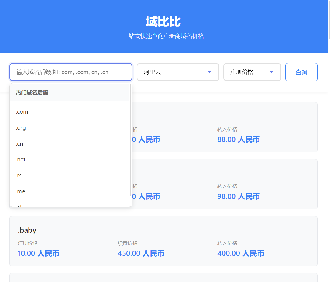330x282 pixels.
Task: Click the .baby domain card heading
Action: click(x=27, y=230)
